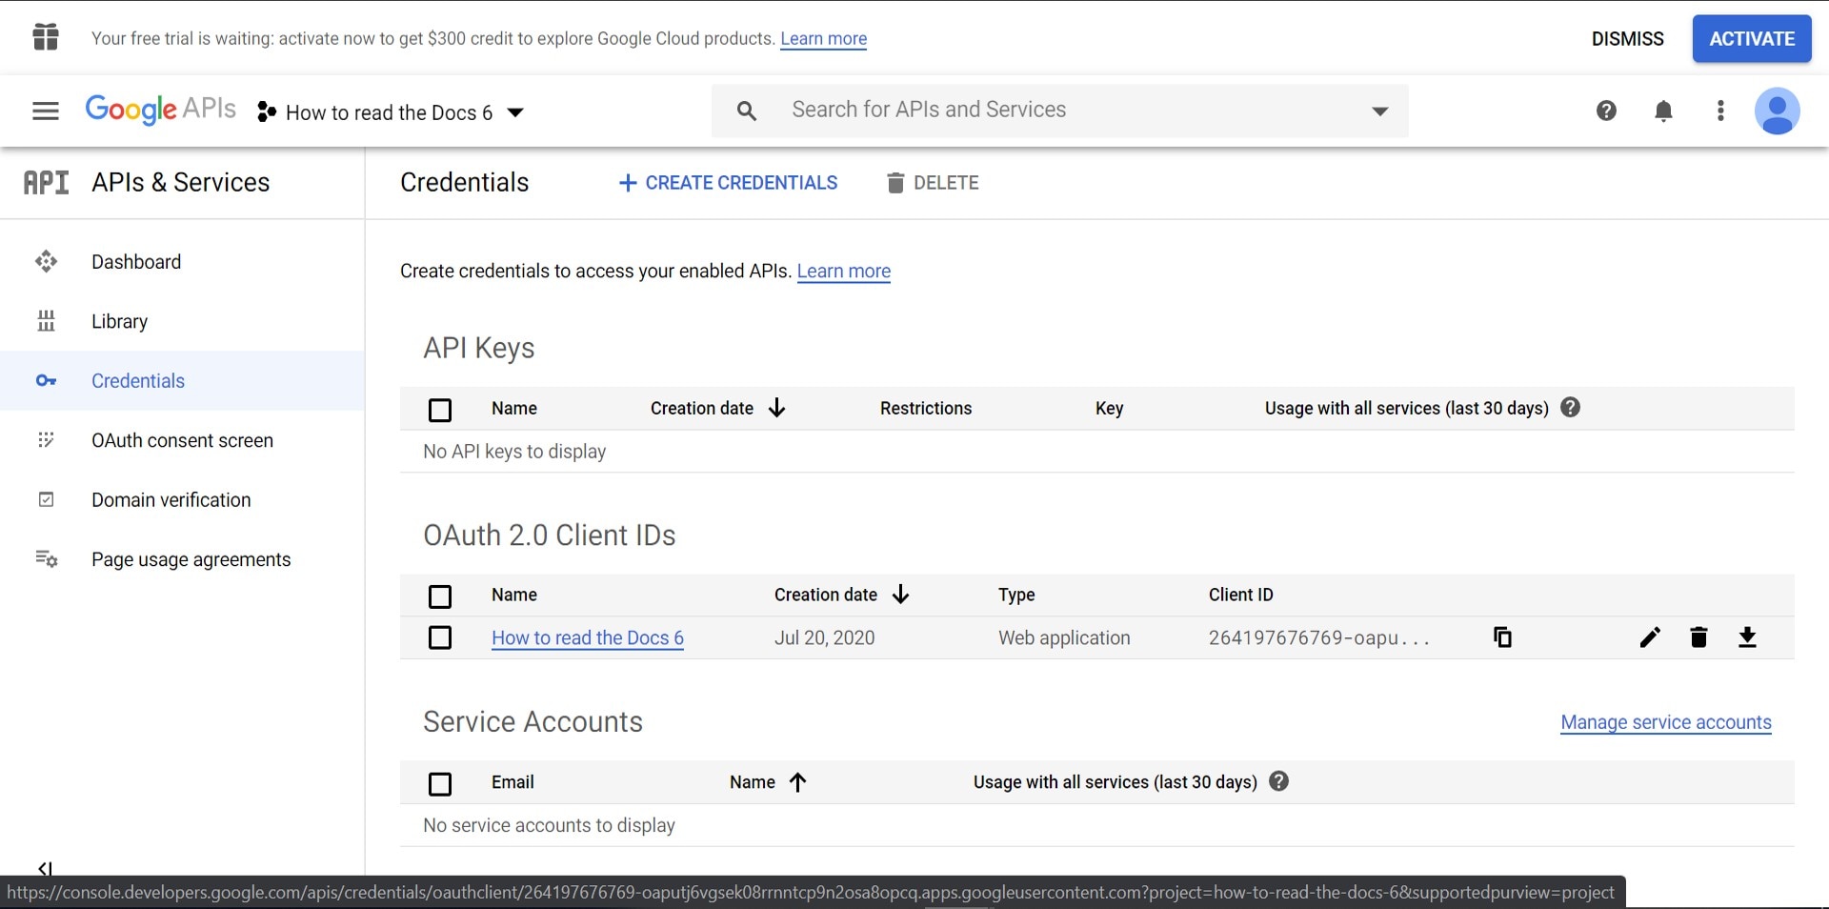1829x909 pixels.
Task: Go to OAuth consent screen
Action: click(x=182, y=440)
